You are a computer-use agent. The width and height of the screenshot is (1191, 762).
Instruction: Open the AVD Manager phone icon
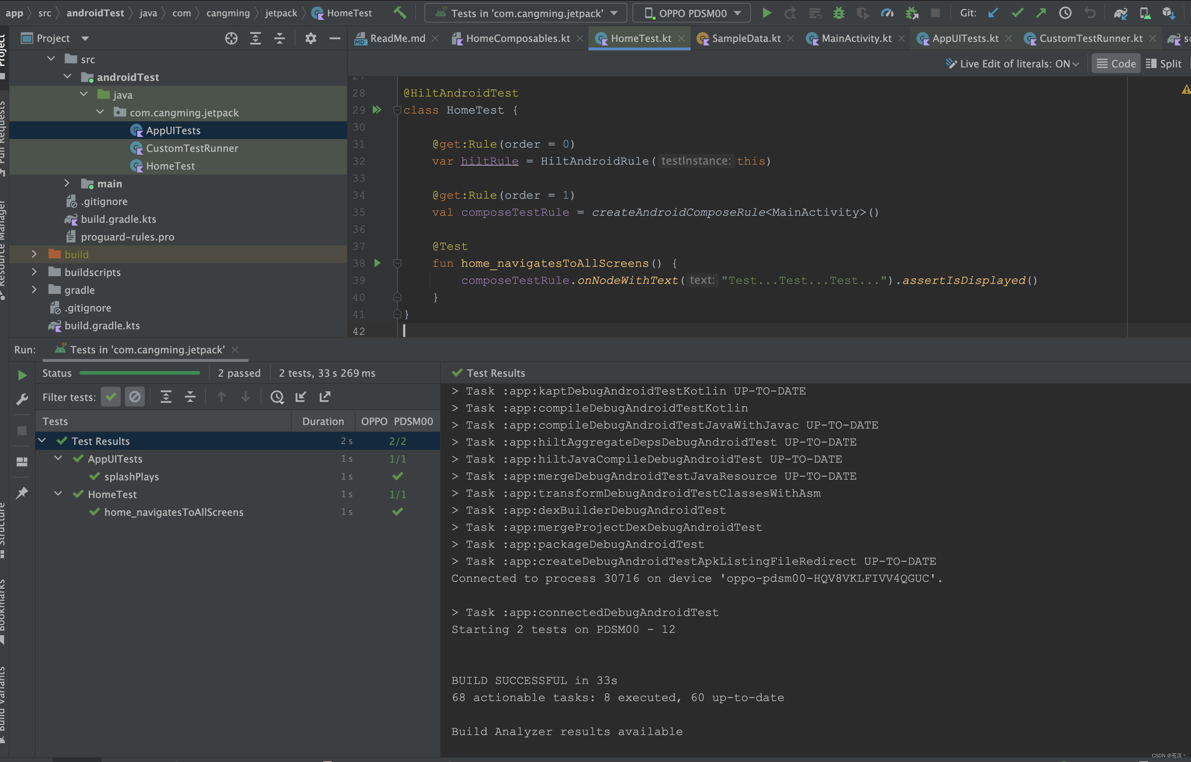[1145, 13]
